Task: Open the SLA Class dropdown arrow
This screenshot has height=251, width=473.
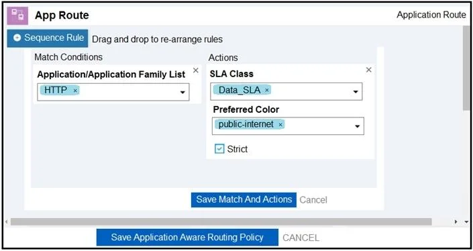Action: (356, 92)
